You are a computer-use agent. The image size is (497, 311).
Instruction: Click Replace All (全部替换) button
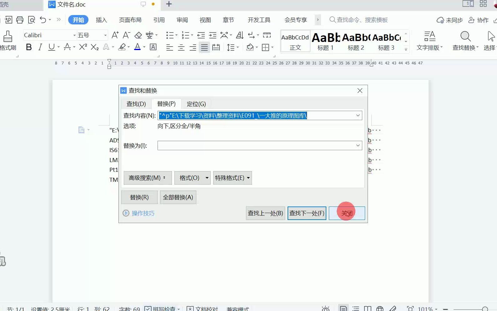click(x=178, y=197)
